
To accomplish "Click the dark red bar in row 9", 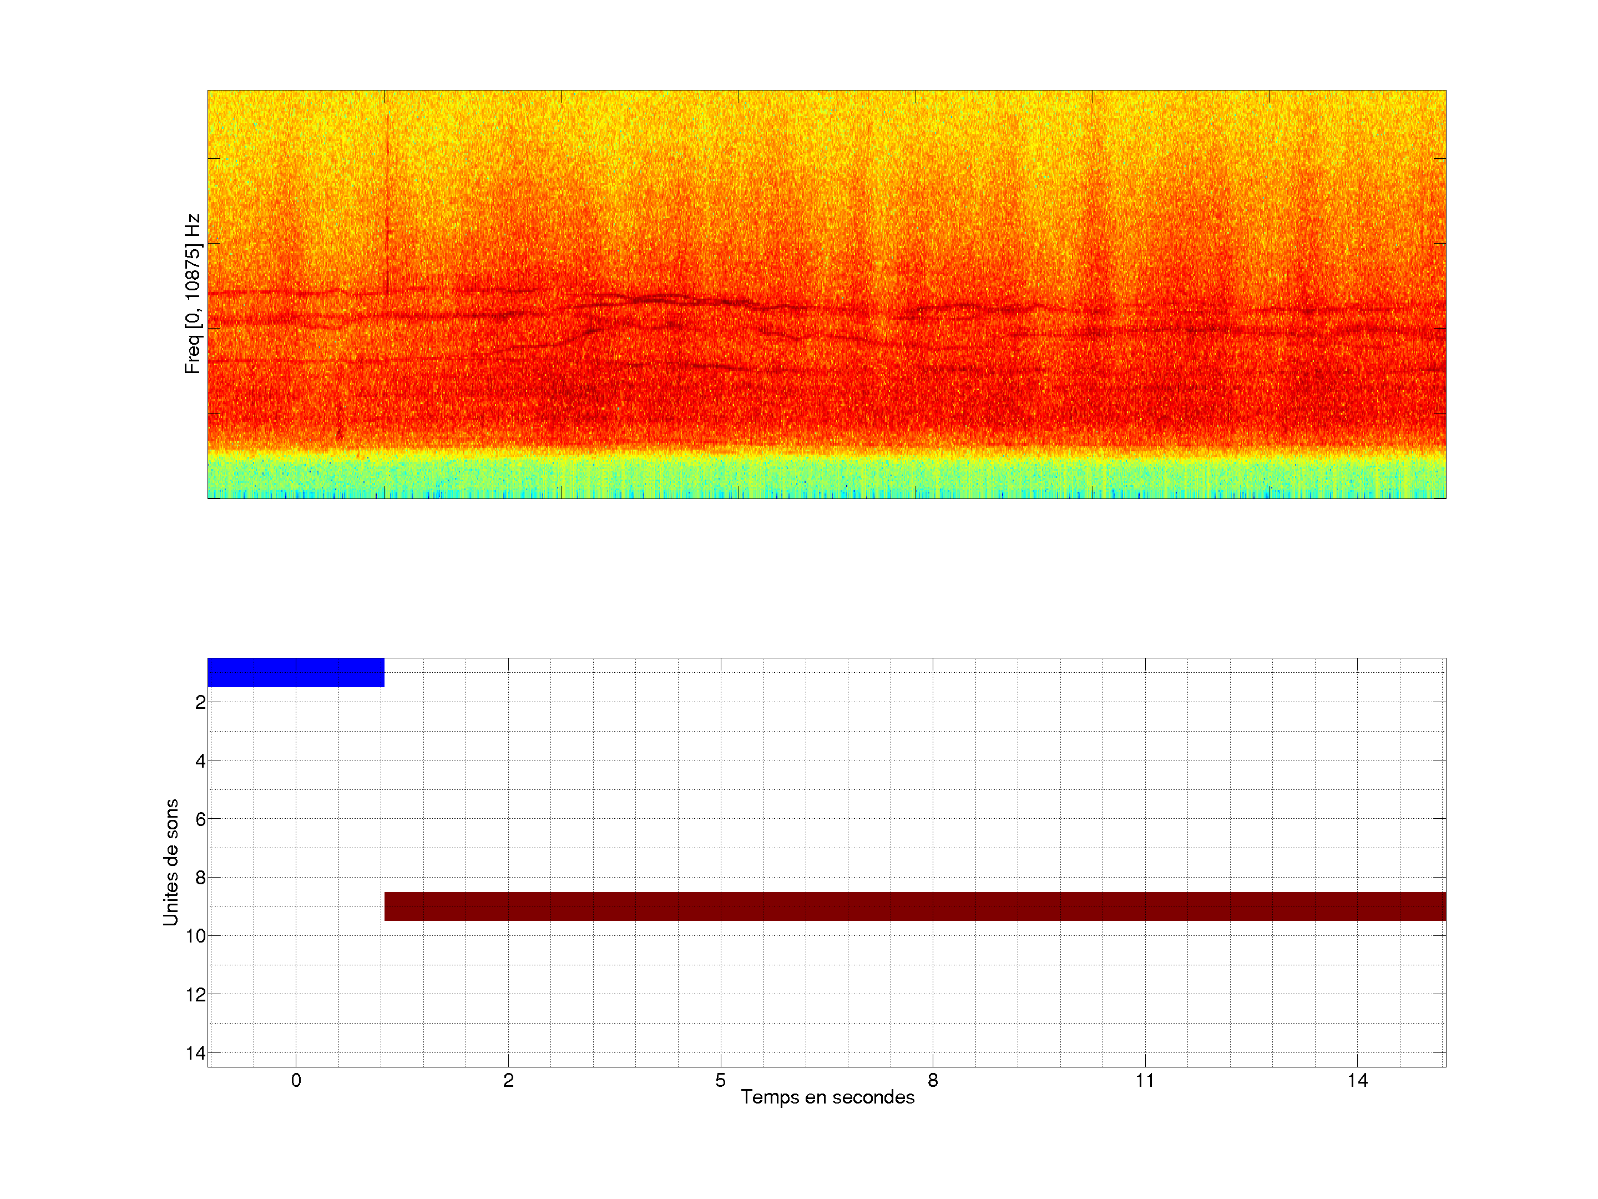I will [914, 906].
